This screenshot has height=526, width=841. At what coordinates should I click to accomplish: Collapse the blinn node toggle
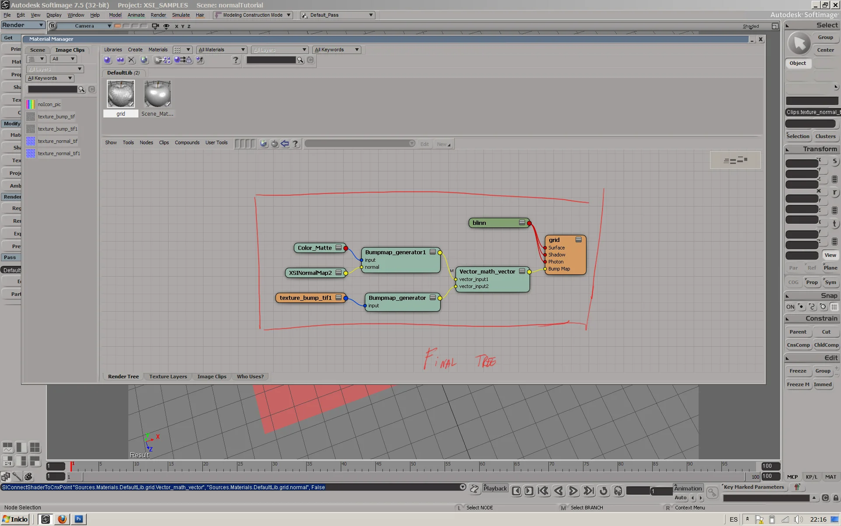click(522, 223)
